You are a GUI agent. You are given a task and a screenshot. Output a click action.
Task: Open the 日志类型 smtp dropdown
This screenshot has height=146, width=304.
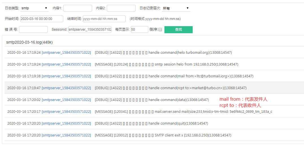pyautogui.click(x=34, y=8)
